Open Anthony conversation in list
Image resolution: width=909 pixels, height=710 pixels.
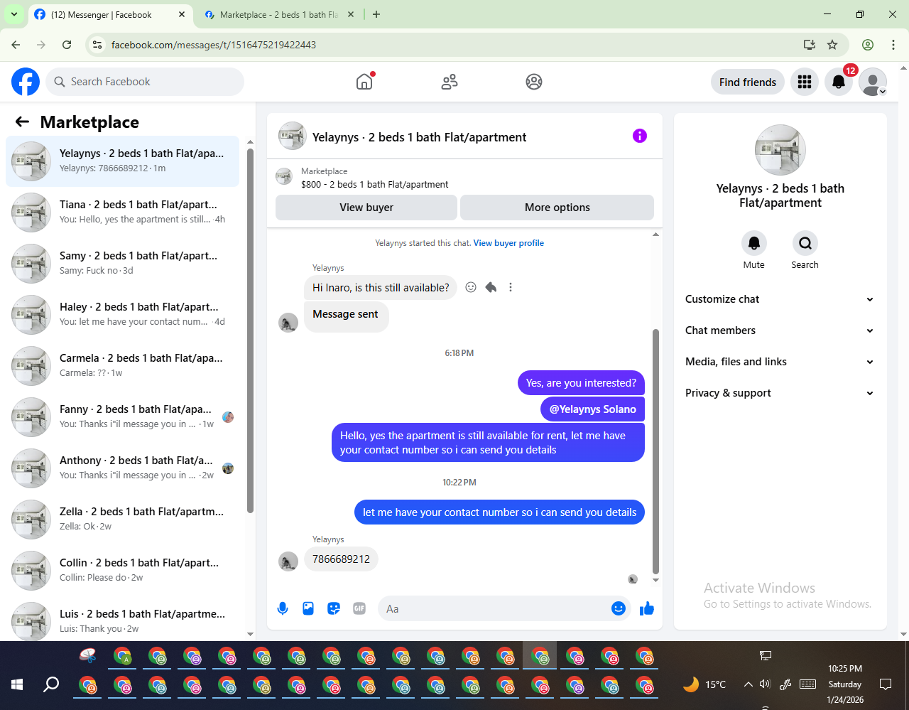click(123, 468)
